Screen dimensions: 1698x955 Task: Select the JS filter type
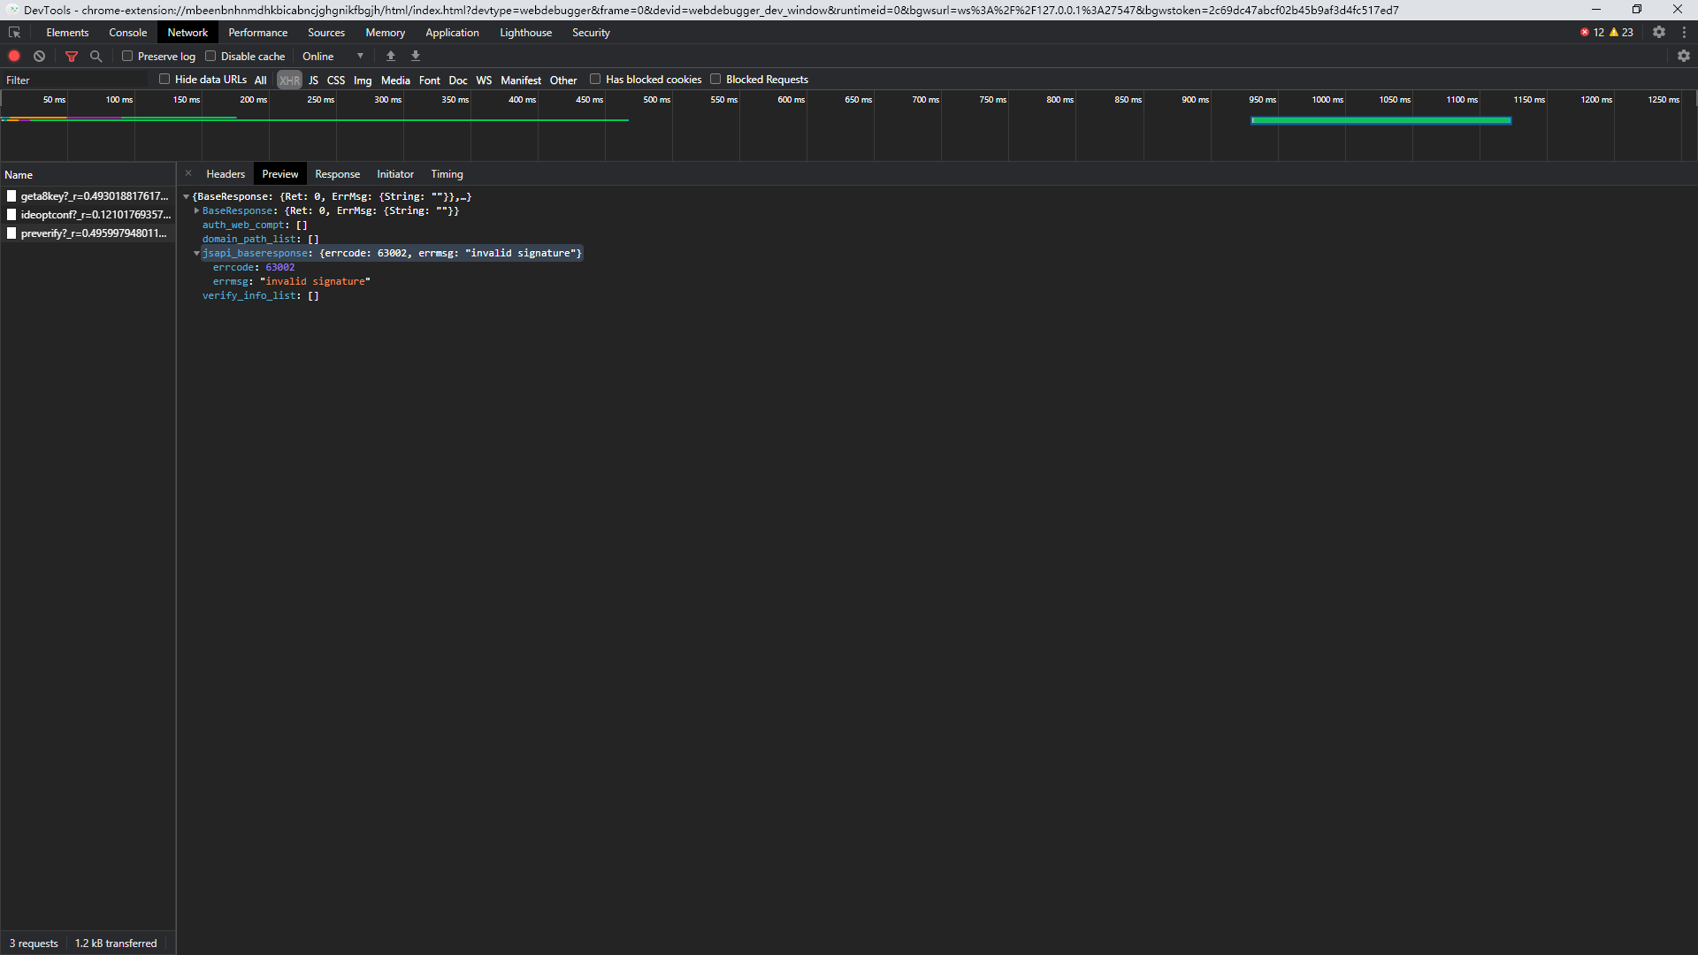coord(313,80)
